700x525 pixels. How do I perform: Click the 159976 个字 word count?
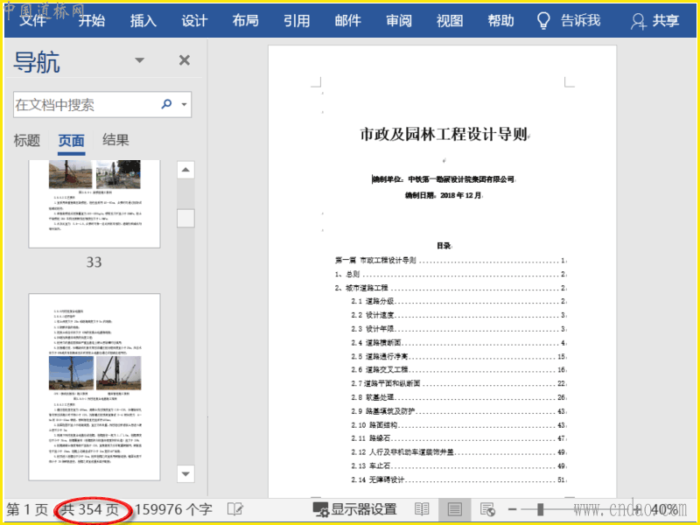point(173,509)
